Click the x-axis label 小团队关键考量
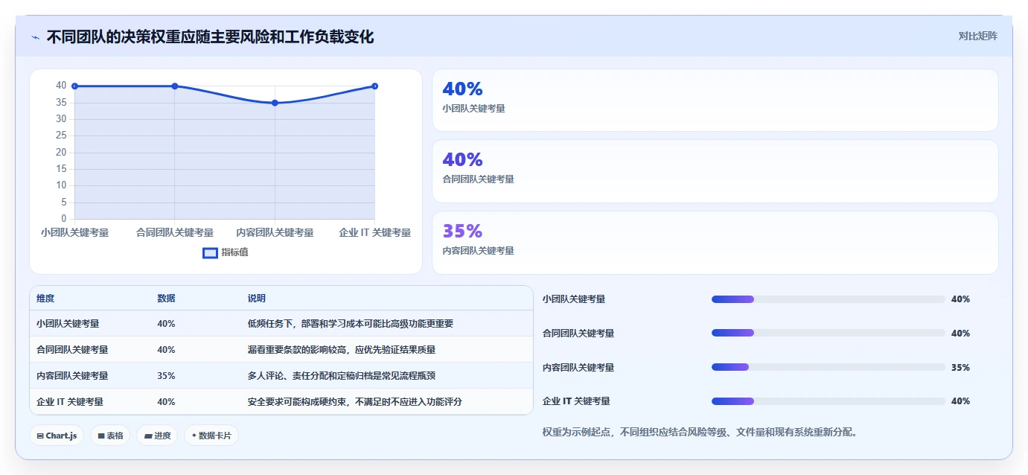Screen dimensions: 1028x475 (74, 233)
